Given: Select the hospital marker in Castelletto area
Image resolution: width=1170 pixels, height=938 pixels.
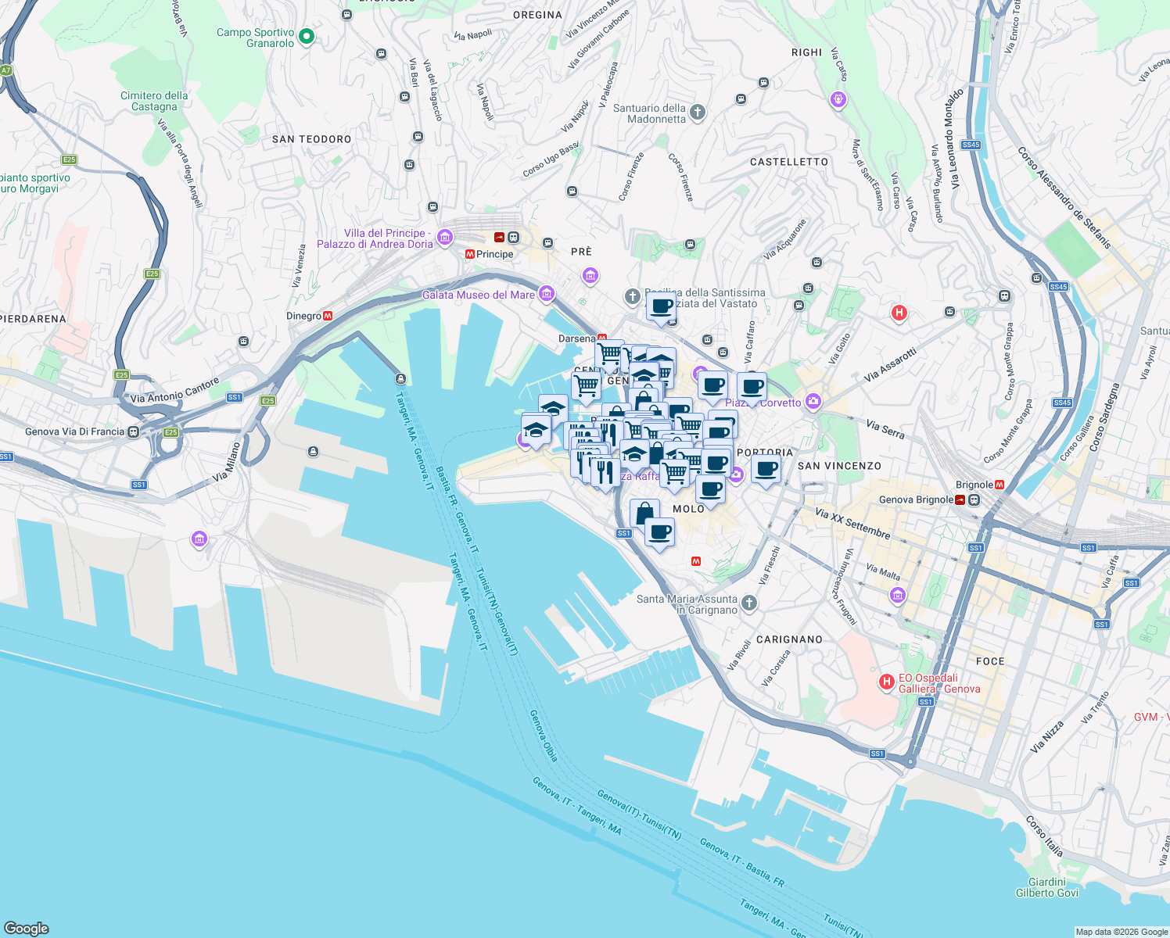Looking at the screenshot, I should coord(899,313).
